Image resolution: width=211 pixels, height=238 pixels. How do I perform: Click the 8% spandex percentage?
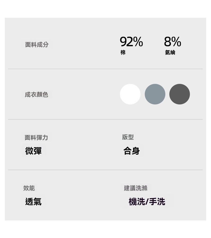point(173,42)
